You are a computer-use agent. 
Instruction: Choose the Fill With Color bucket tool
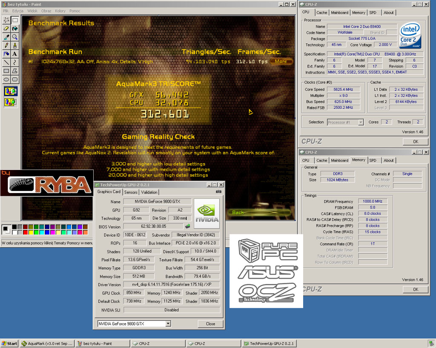(15, 28)
